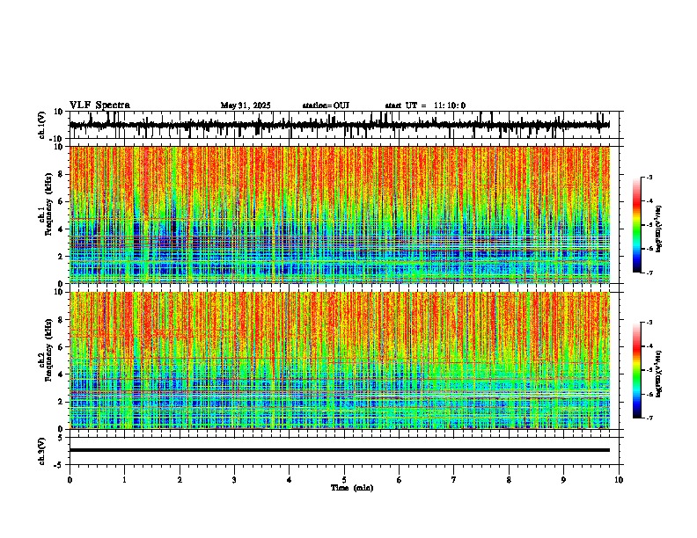
Task: Click the 'ch.3(V)' axis label
Action: click(42, 451)
